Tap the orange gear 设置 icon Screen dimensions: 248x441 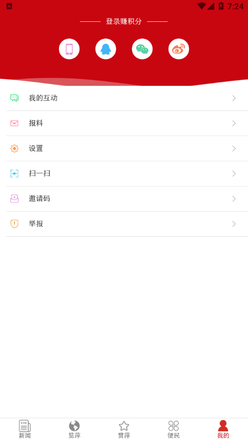[14, 149]
